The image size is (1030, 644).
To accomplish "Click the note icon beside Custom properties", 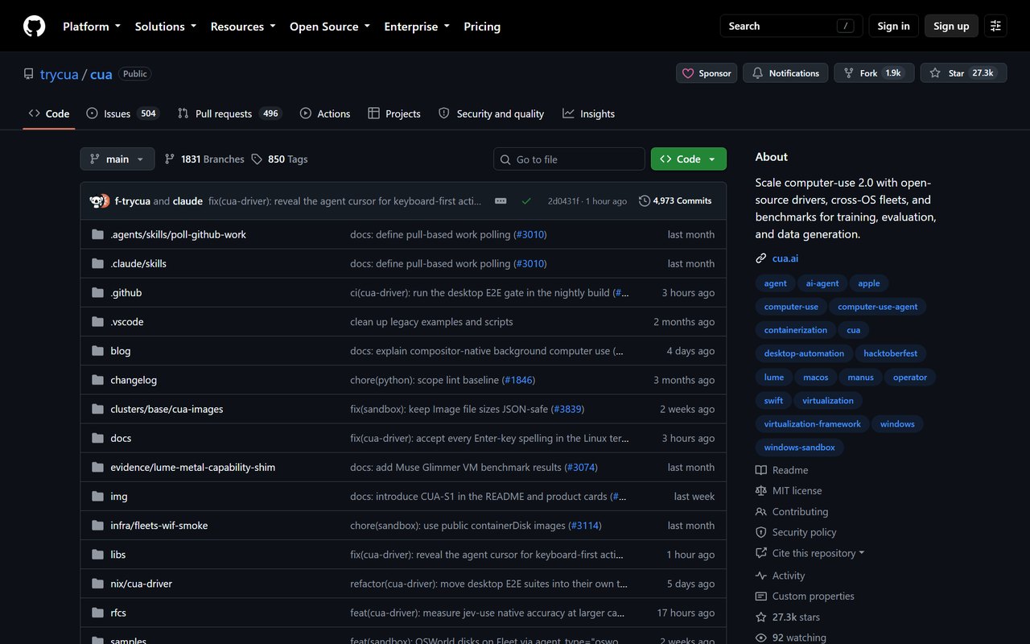I will [x=761, y=597].
